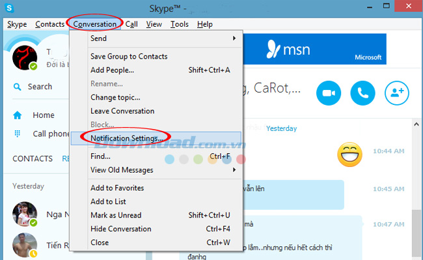Expand the View Old Messages submenu
The image size is (423, 260).
(156, 170)
